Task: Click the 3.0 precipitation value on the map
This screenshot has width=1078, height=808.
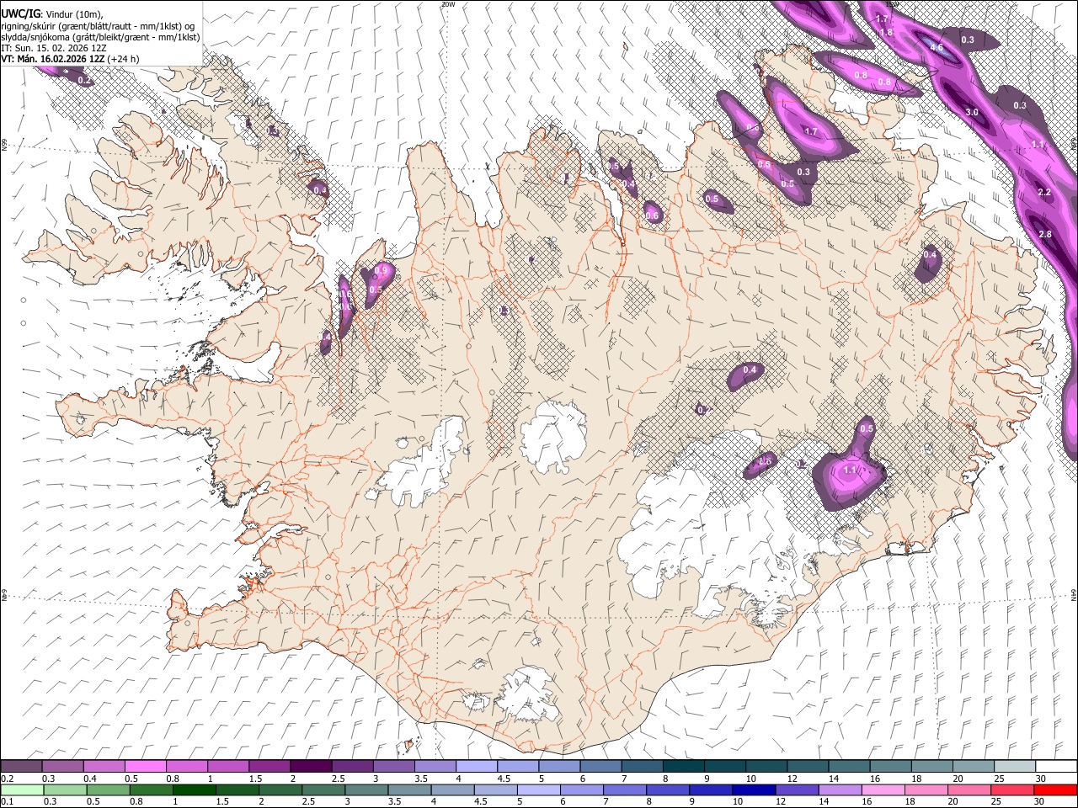Action: tap(971, 112)
